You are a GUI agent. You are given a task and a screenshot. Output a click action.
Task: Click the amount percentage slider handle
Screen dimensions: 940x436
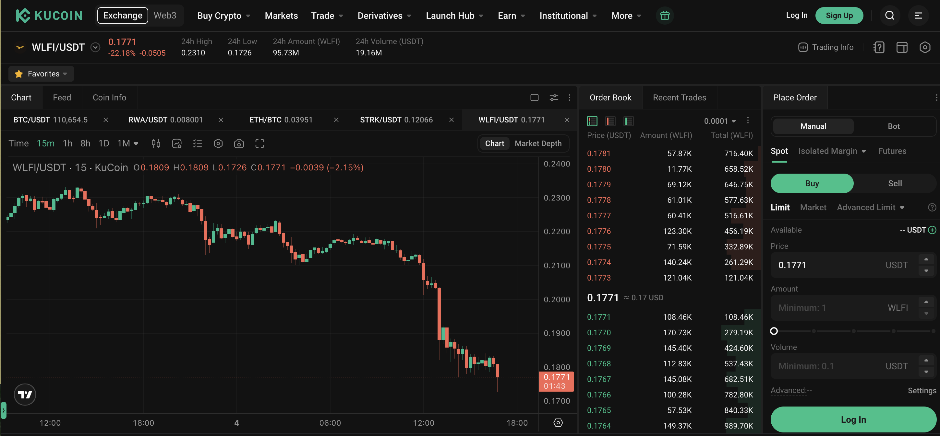[x=774, y=331]
